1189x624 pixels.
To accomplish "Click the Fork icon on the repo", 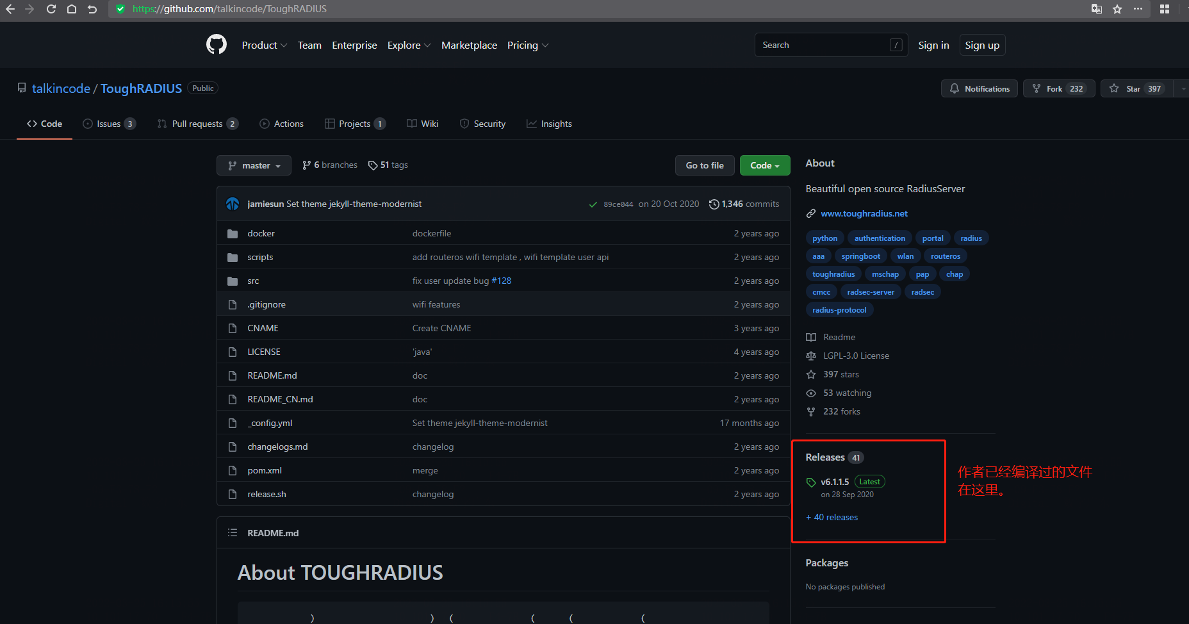I will [x=1037, y=88].
